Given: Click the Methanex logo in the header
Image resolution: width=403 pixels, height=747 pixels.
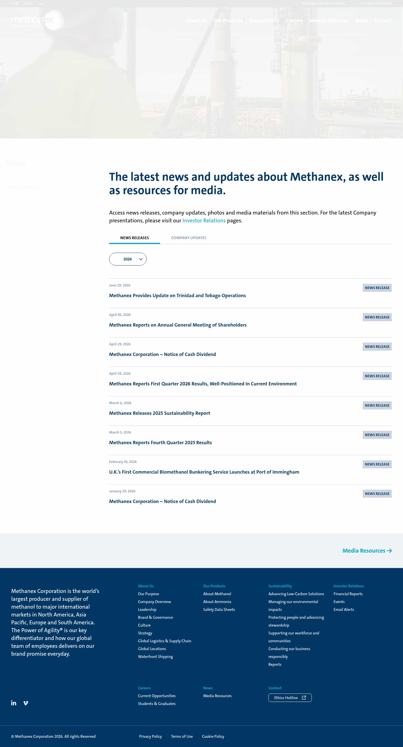Looking at the screenshot, I should (38, 20).
